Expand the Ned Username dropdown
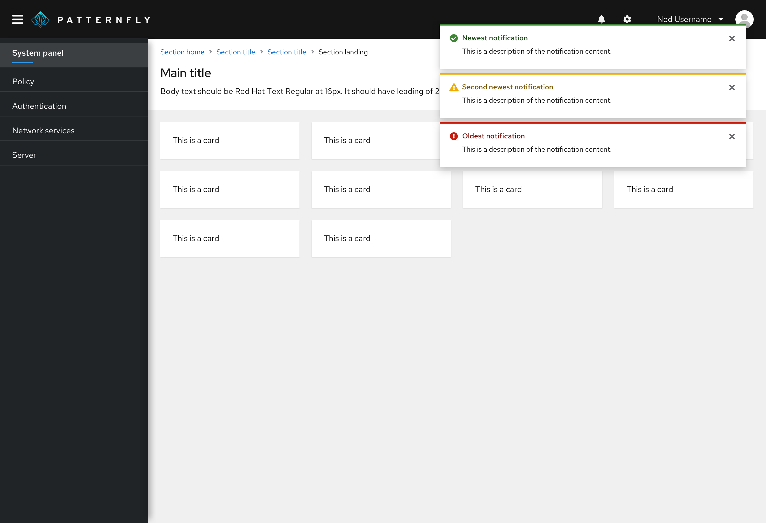 pyautogui.click(x=690, y=19)
